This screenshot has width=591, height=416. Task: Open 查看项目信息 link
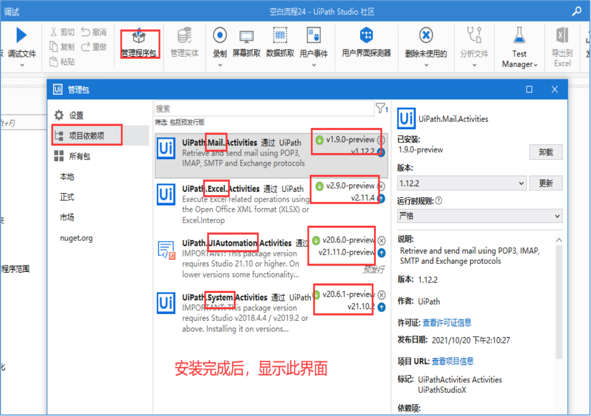(x=453, y=361)
